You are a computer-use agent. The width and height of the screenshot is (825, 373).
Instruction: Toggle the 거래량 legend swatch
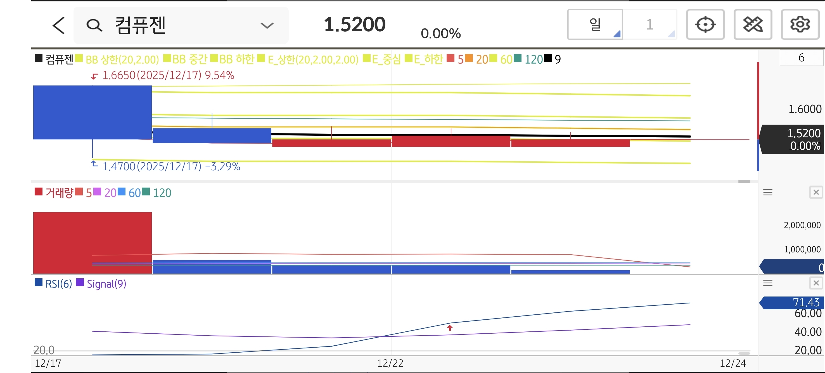tap(39, 192)
